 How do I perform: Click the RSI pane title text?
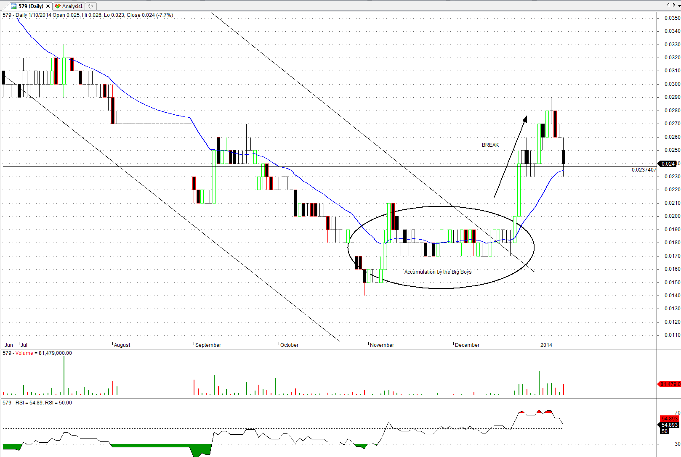coord(37,403)
